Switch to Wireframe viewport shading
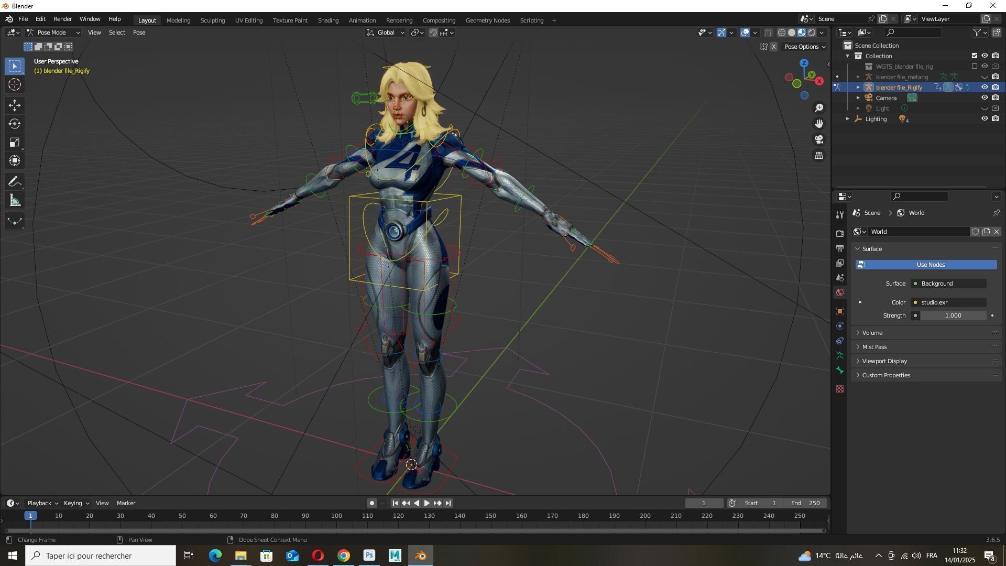Screen dimensions: 1006x566 [781, 32]
